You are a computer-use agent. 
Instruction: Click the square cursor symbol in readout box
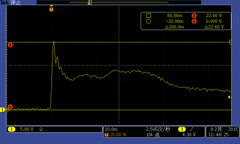point(148,16)
